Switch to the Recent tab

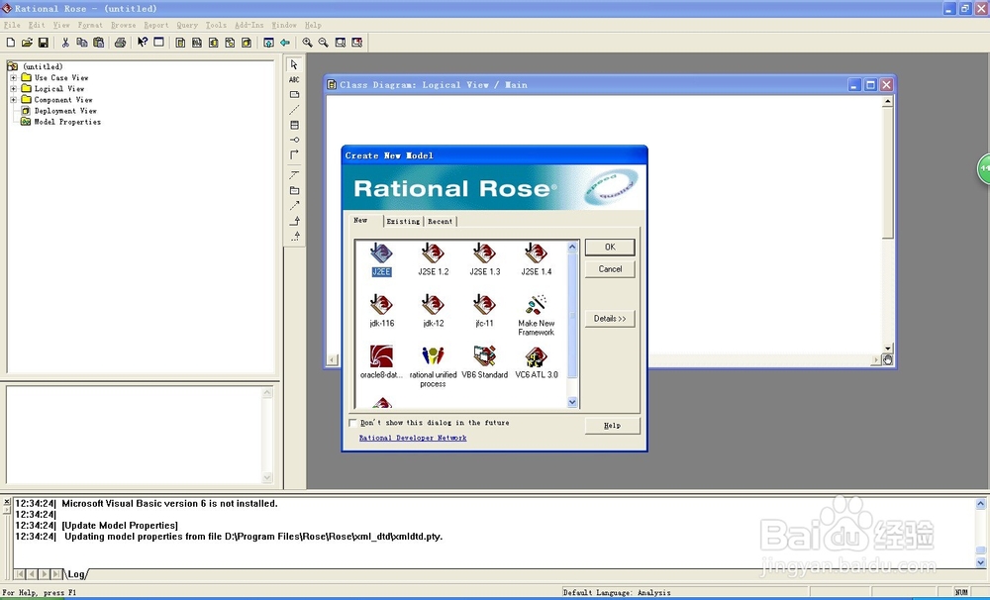[441, 221]
